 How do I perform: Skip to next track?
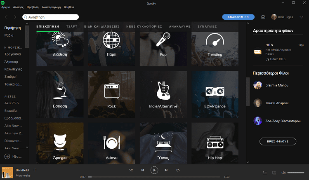(166, 170)
